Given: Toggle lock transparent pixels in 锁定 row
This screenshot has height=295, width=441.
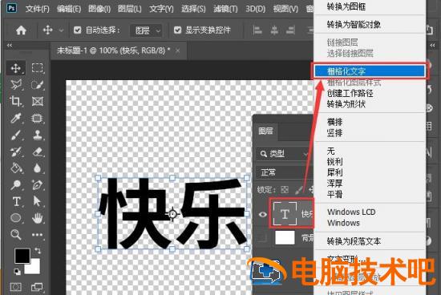Looking at the screenshot, I should click(x=285, y=190).
